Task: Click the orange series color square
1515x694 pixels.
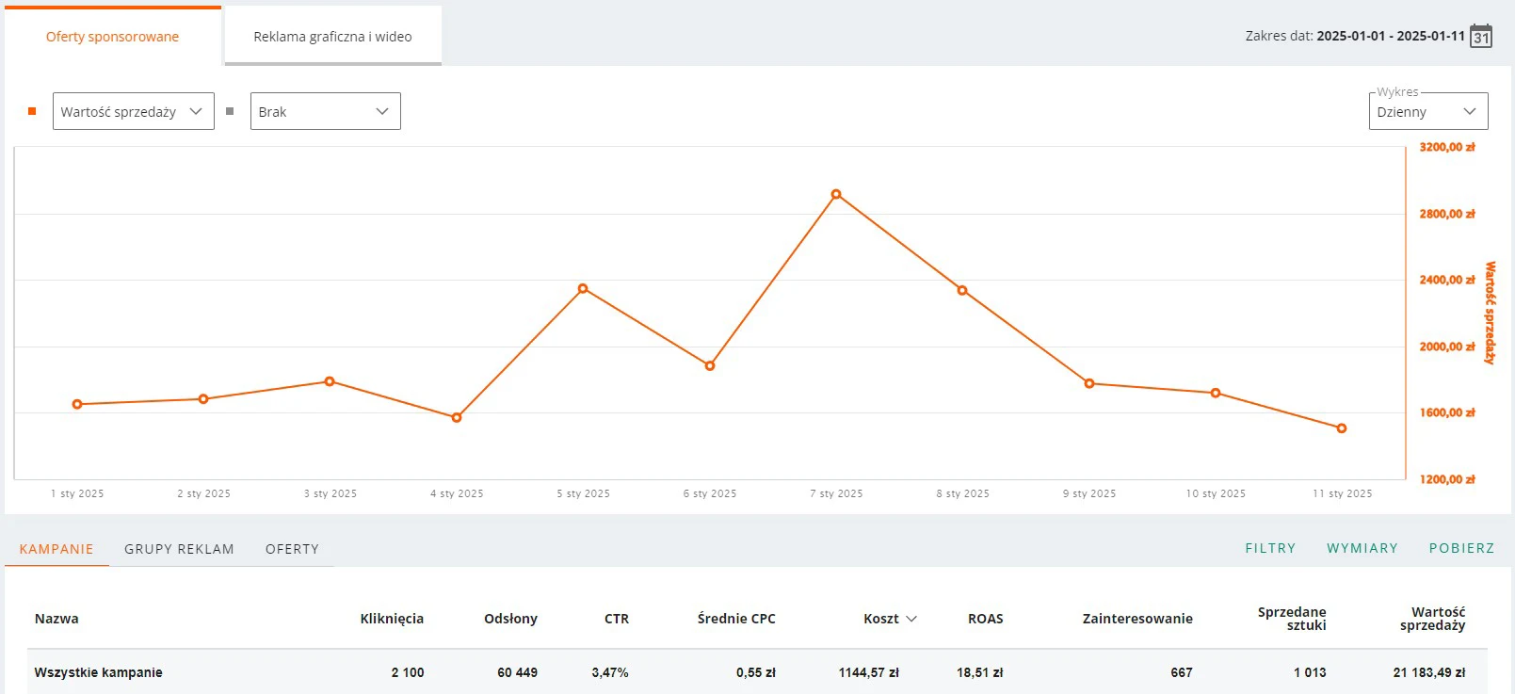Action: click(x=32, y=111)
